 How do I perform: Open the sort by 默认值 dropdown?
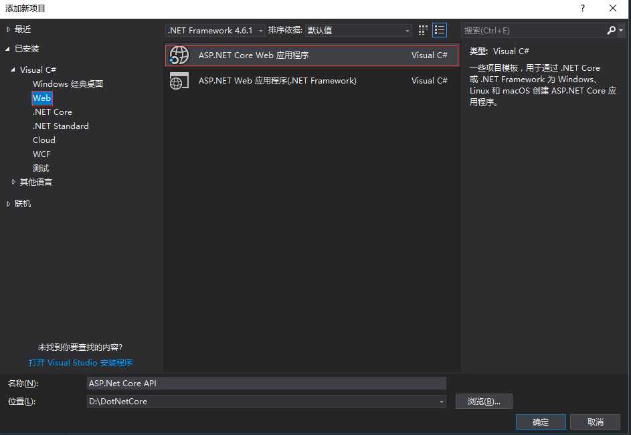(358, 31)
